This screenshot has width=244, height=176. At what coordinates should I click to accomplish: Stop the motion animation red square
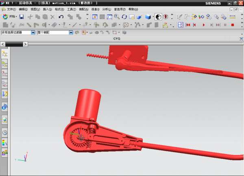233,25
